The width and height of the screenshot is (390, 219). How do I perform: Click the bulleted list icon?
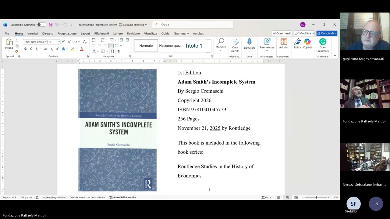[x=94, y=40]
